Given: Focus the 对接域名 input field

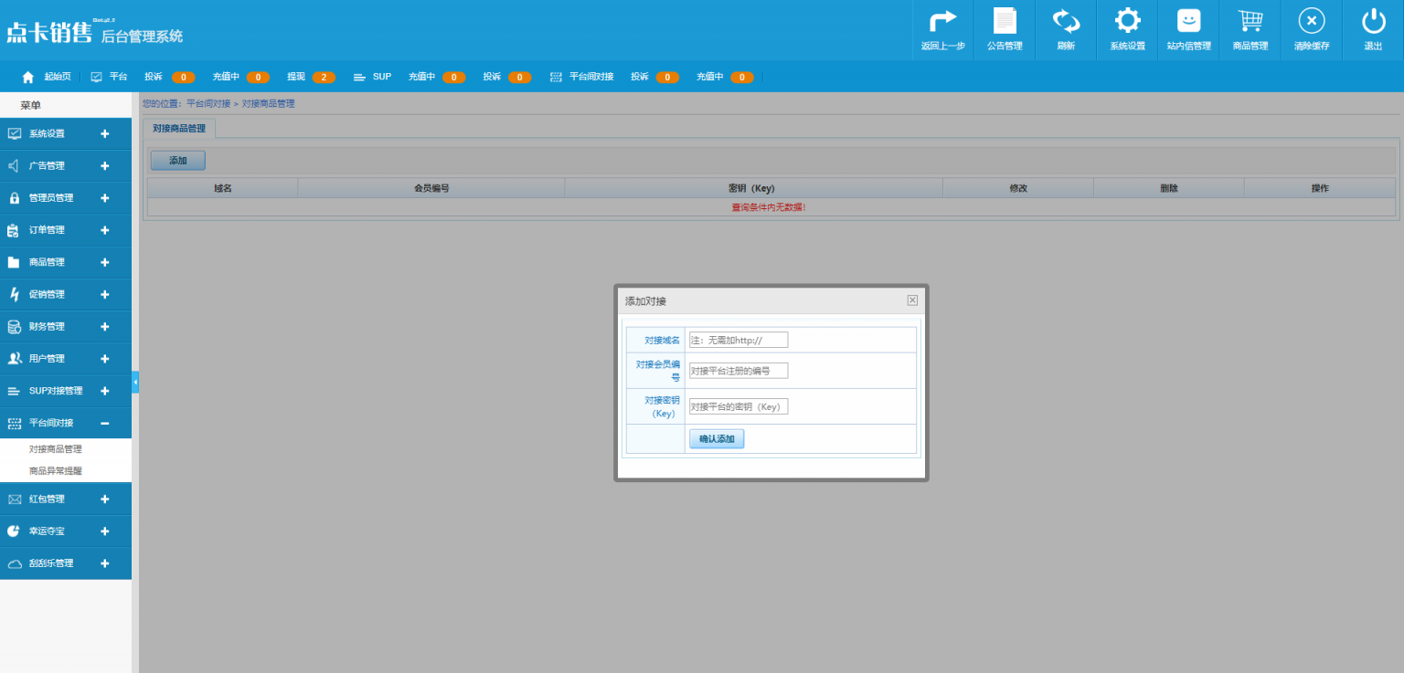Looking at the screenshot, I should click(739, 340).
